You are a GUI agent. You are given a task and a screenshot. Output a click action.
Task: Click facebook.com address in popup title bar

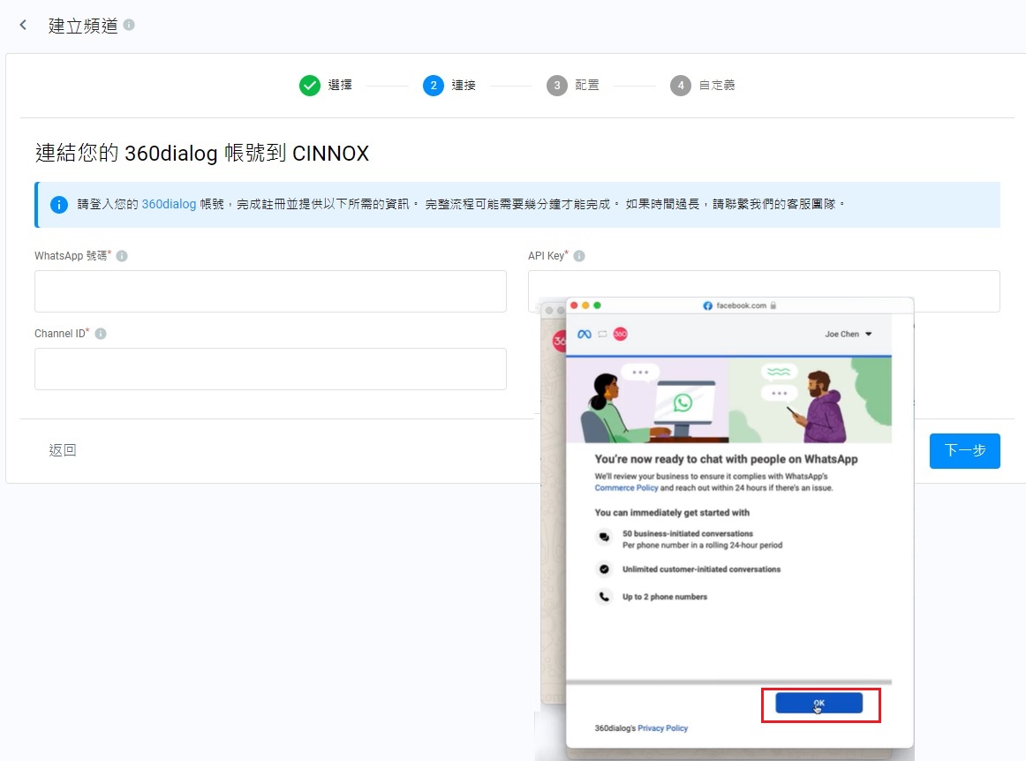[741, 305]
